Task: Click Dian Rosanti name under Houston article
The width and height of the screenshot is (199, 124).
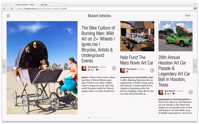Action: [170, 91]
